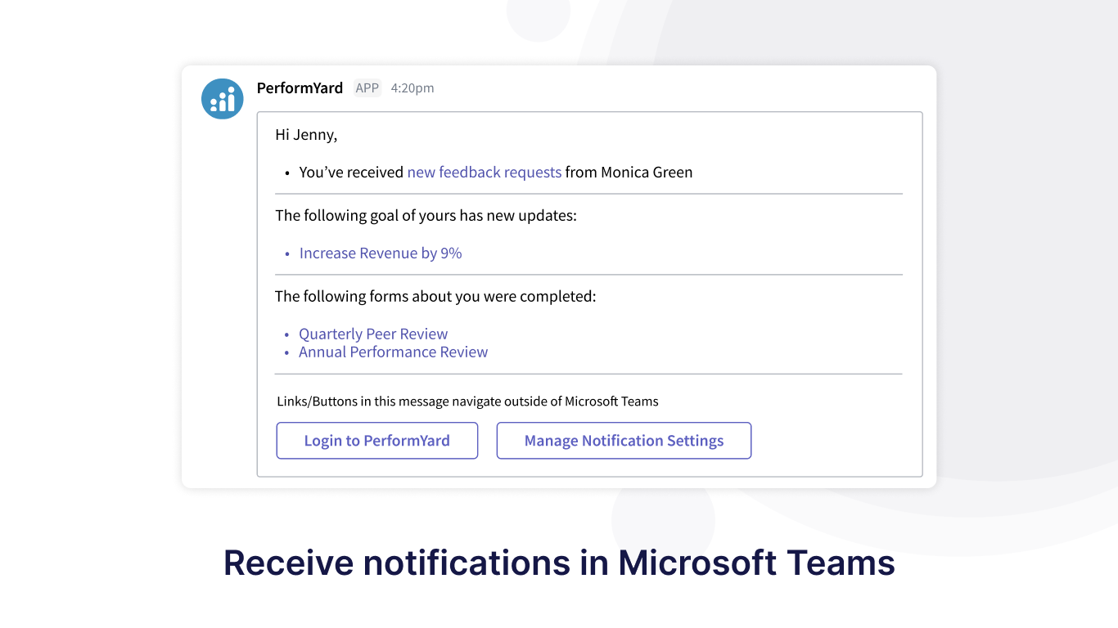Click the APP badge next to PerformYard

[367, 88]
